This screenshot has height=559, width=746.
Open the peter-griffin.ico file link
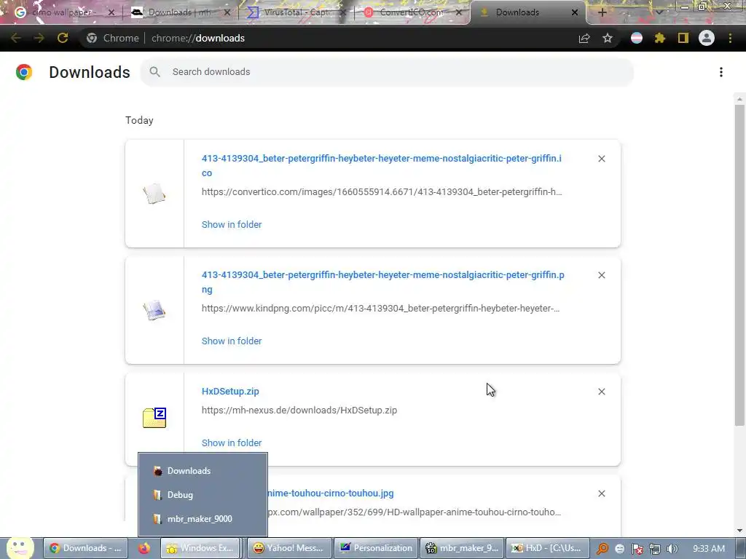point(382,165)
